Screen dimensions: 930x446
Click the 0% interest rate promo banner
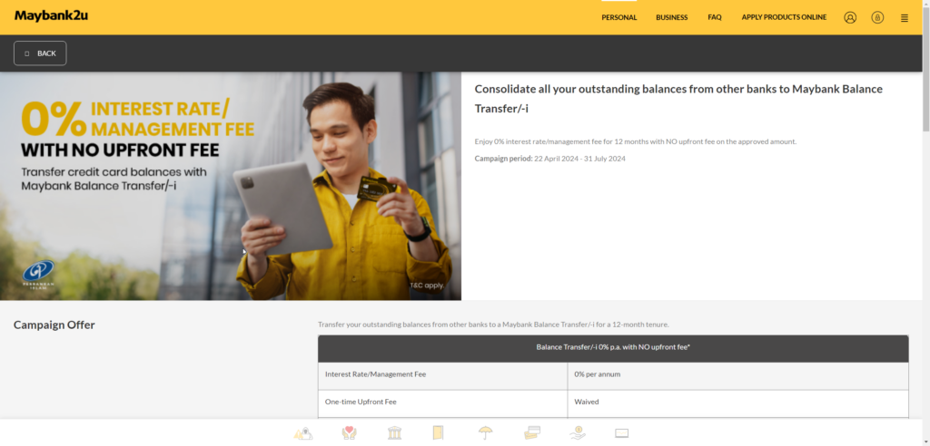[231, 186]
